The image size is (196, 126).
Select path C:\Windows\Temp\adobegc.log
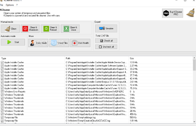[x=81, y=118]
